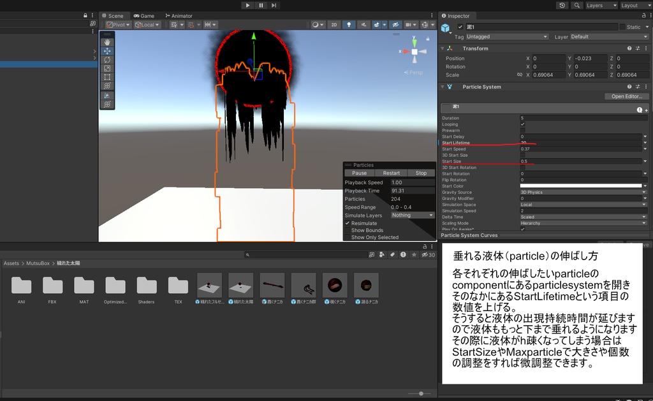Open the global search magnifier icon
Viewport: 653px width, 401px height.
(576, 5)
